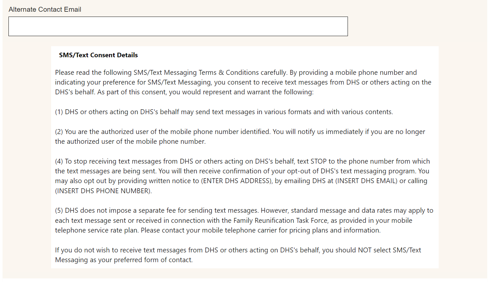Click the "(1)" number marker

pyautogui.click(x=59, y=112)
